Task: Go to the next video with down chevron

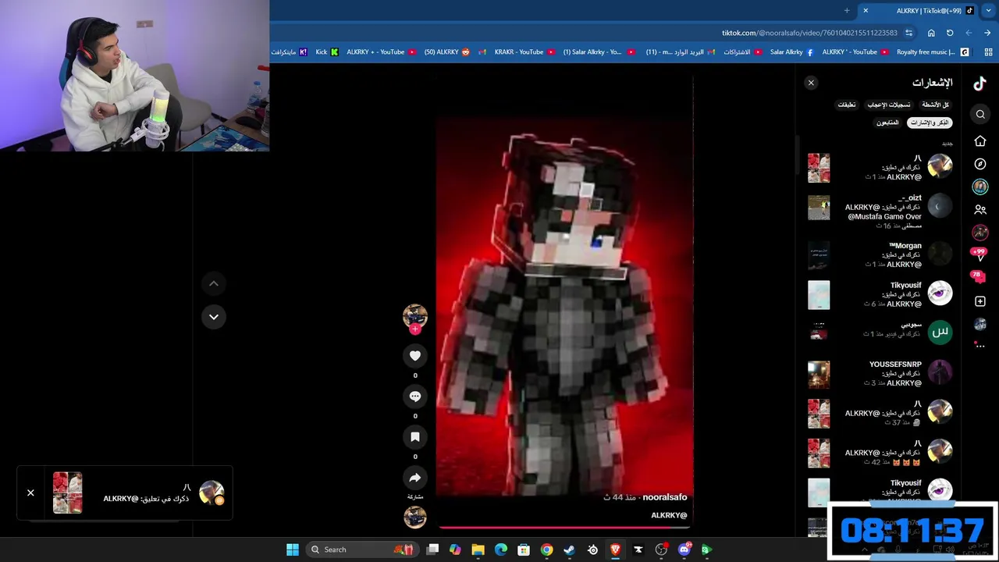Action: point(213,317)
